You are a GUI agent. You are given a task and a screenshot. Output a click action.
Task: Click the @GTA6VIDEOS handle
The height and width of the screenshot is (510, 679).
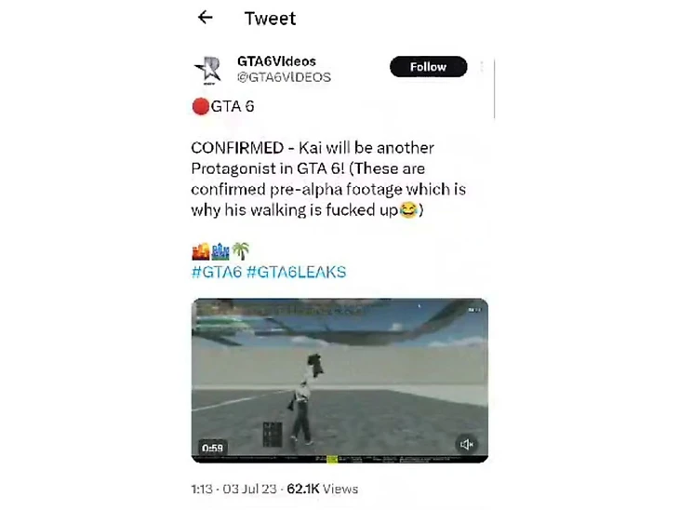click(x=284, y=77)
